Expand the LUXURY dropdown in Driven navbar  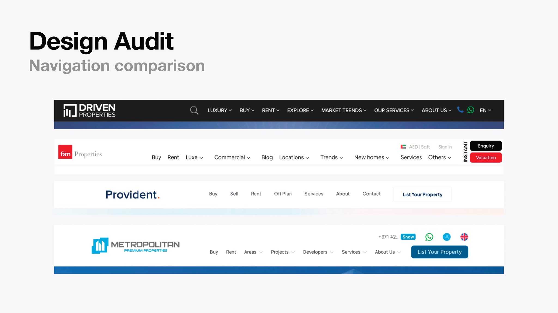220,110
